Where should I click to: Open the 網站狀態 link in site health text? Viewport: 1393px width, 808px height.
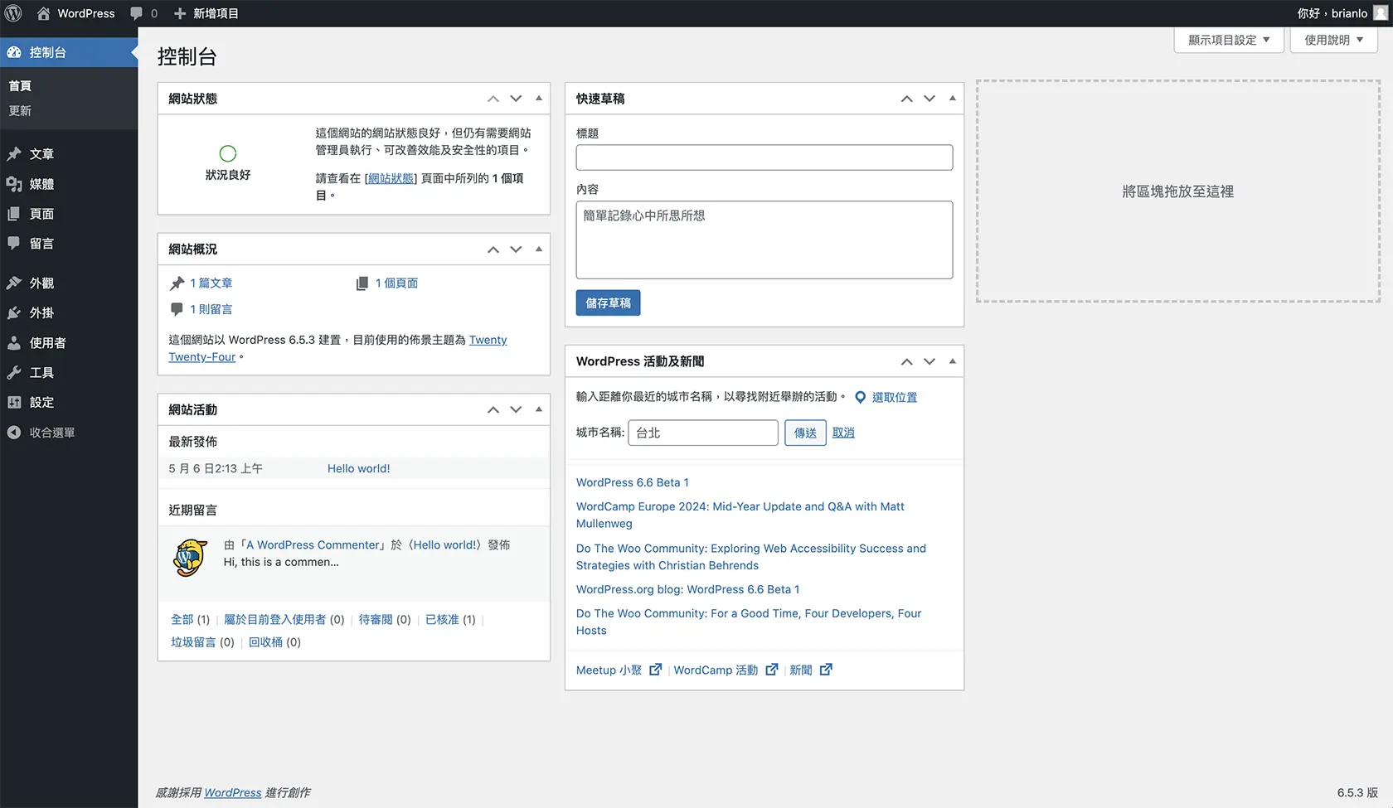[x=391, y=178]
